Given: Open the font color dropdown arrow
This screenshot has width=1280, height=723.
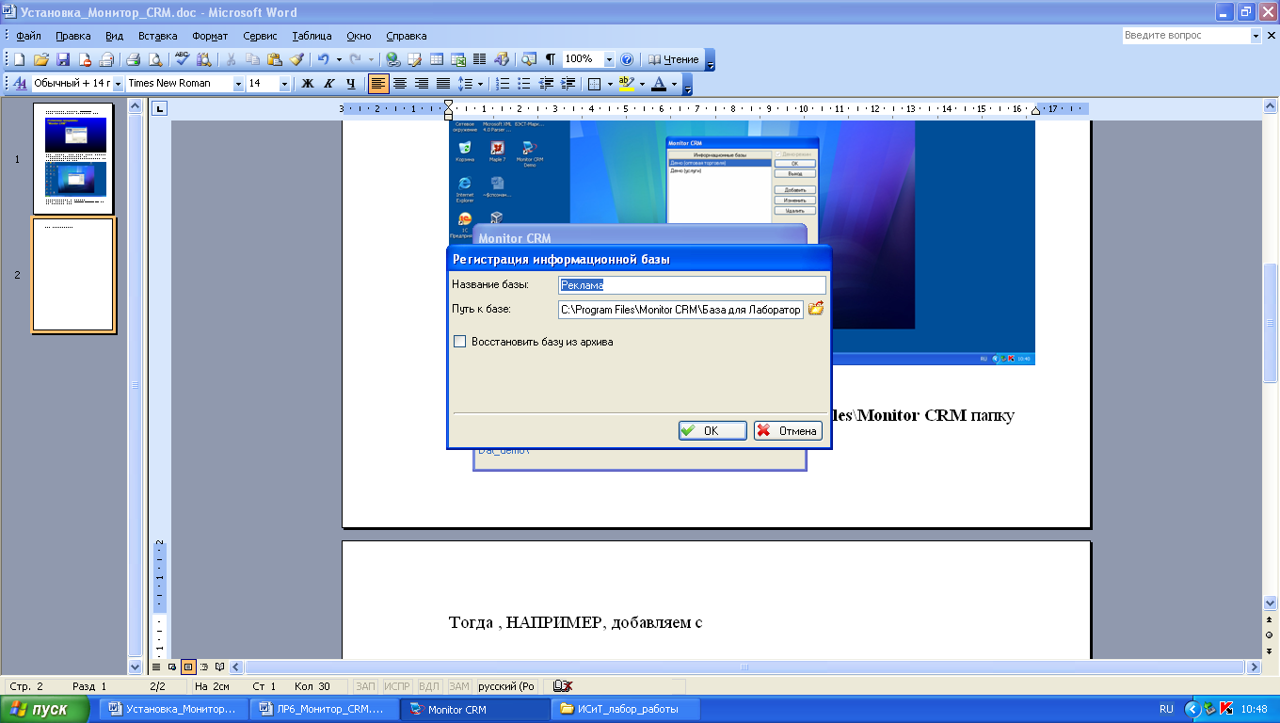Looking at the screenshot, I should pos(674,84).
